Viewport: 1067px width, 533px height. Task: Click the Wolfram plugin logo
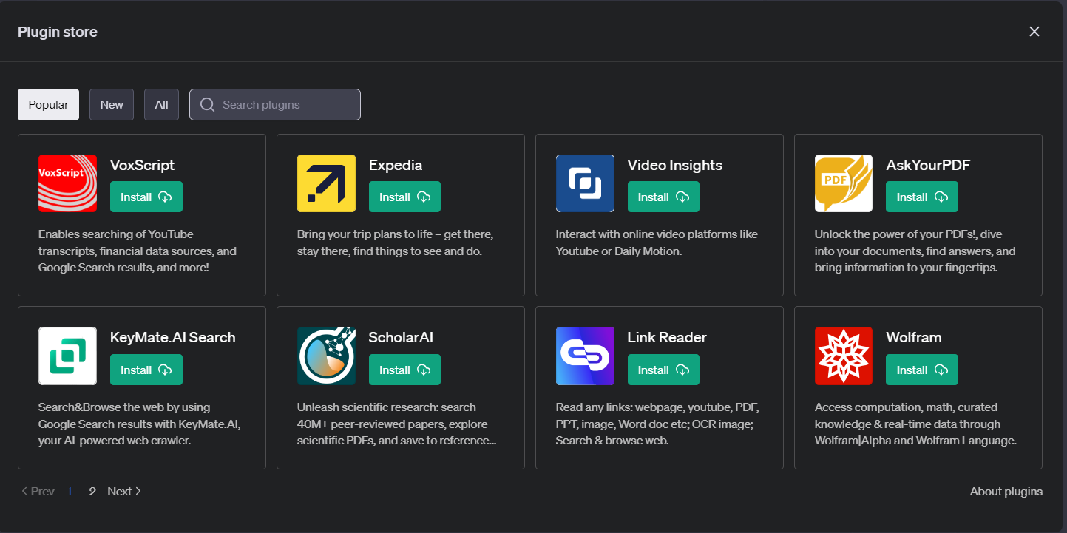(x=844, y=356)
